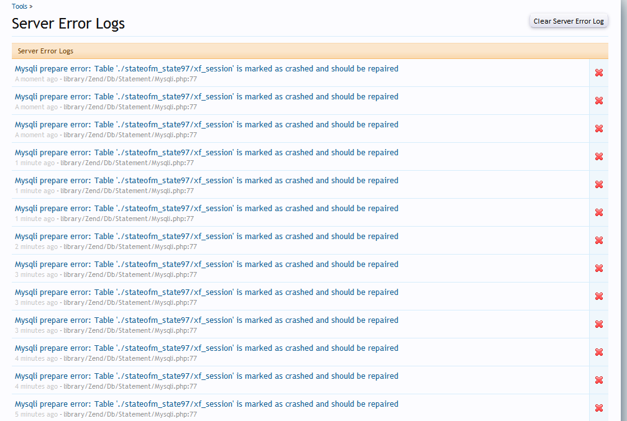Delete the third 'A moment ago' error entry
The image size is (627, 421).
(598, 129)
